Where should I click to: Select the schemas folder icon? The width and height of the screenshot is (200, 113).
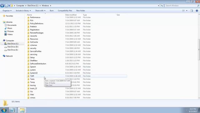(28, 45)
